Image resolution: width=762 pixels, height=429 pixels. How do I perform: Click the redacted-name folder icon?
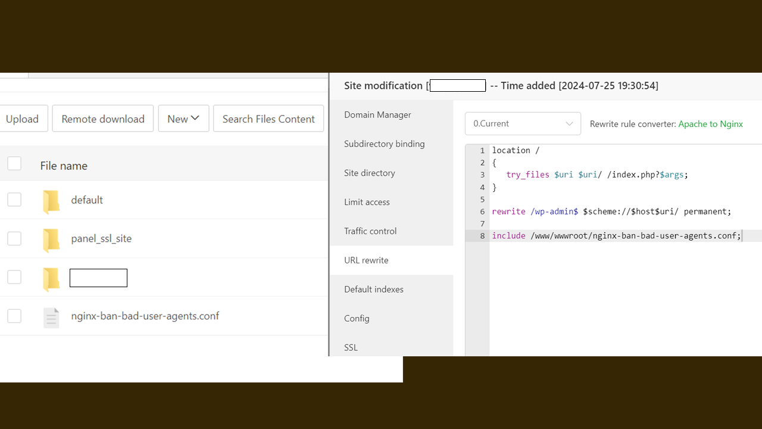pyautogui.click(x=51, y=278)
